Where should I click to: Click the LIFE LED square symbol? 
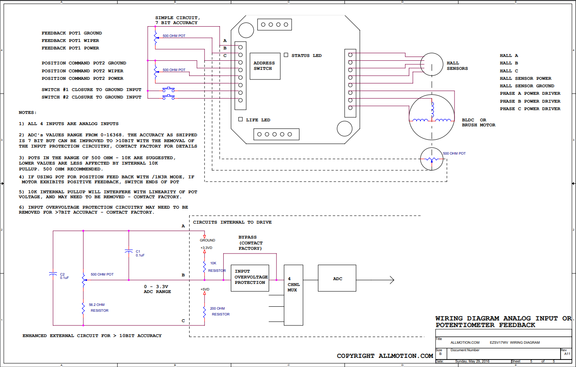[240, 119]
